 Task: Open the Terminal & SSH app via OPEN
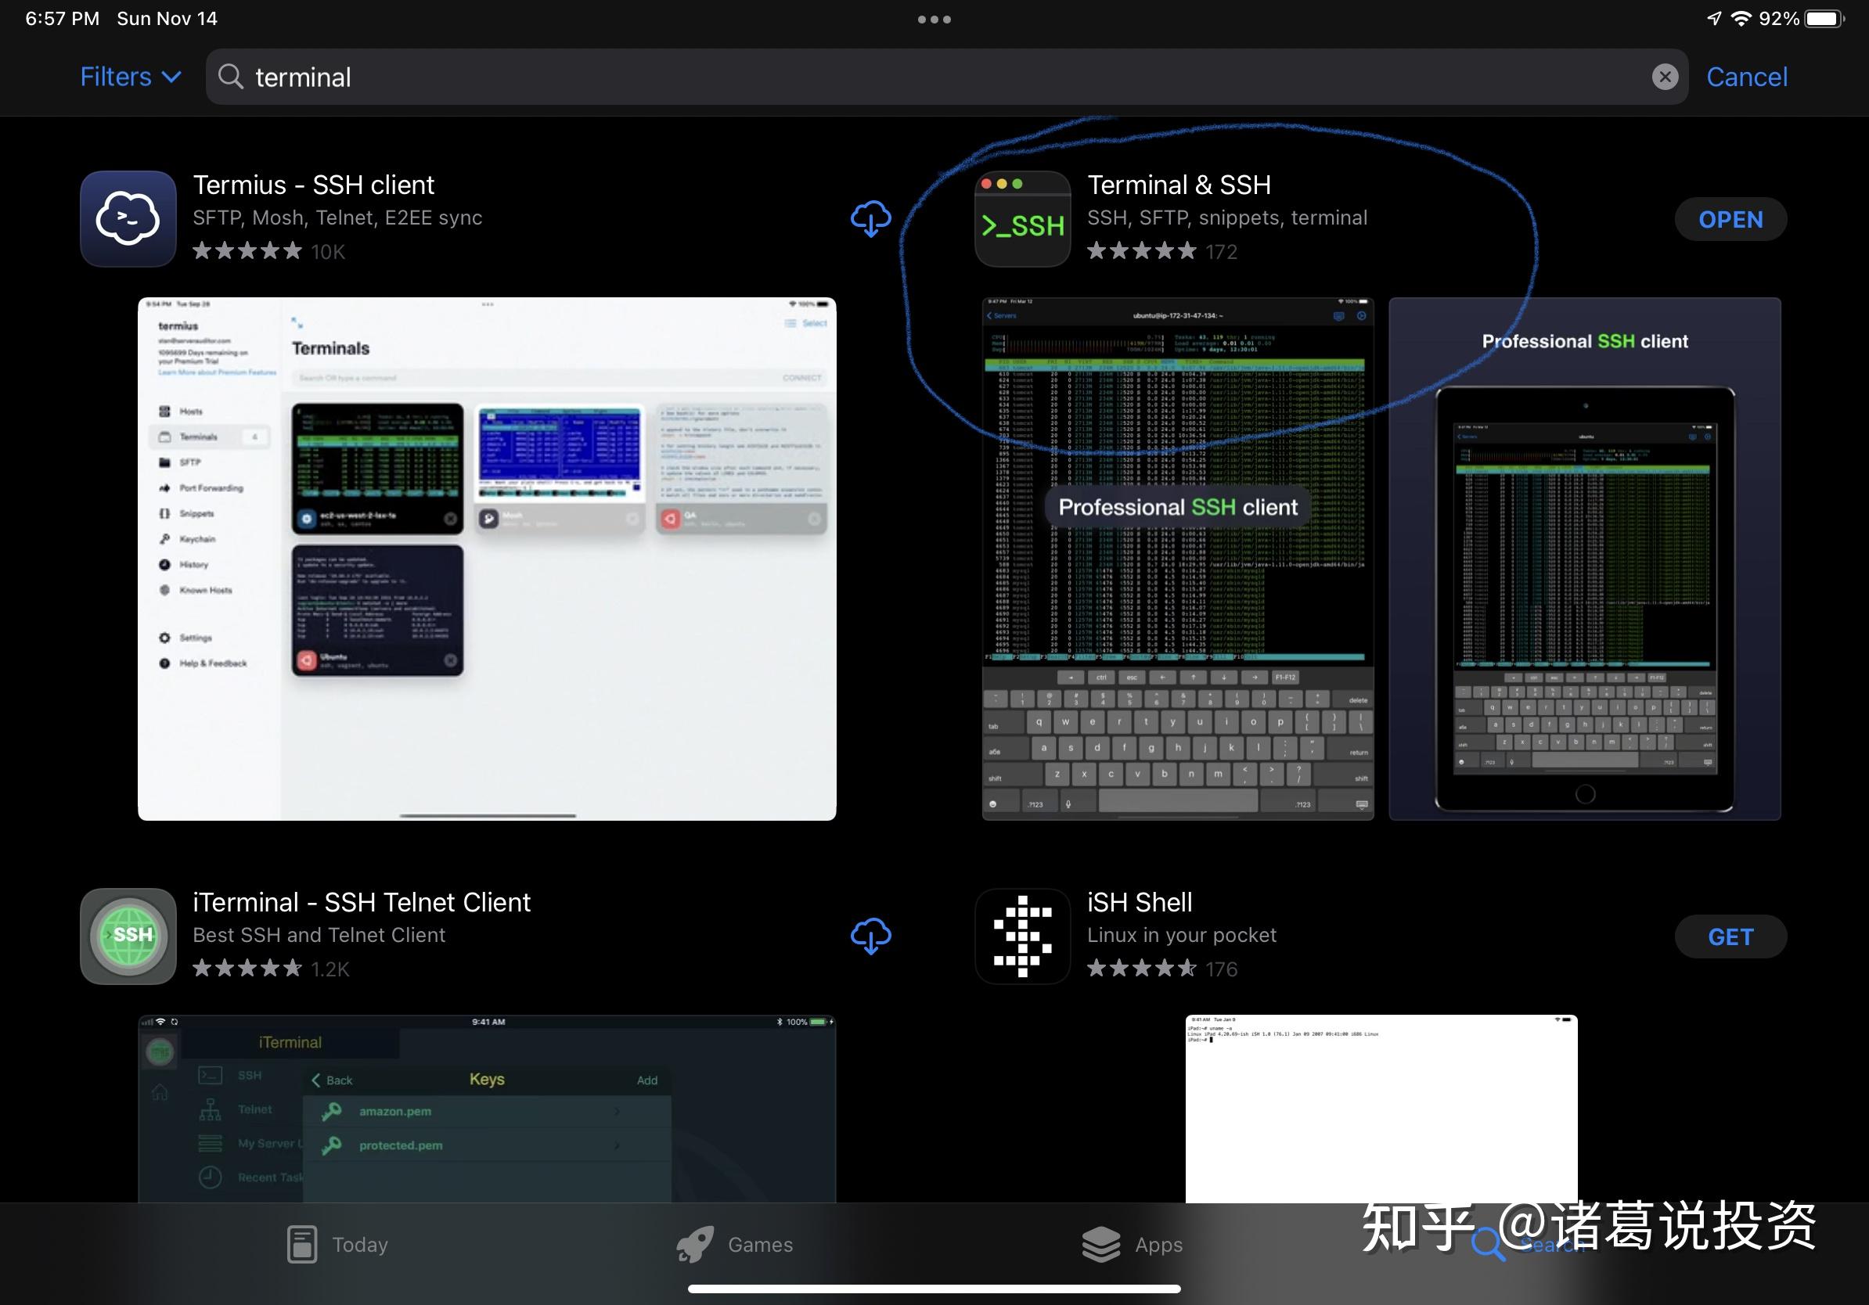pos(1730,219)
